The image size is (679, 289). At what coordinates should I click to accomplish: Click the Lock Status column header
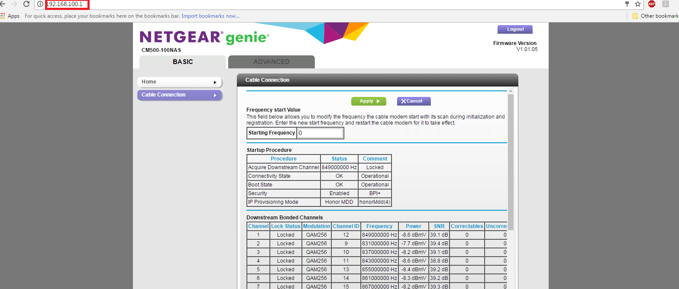pyautogui.click(x=286, y=226)
